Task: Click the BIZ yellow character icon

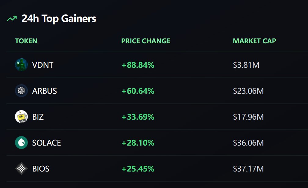Action: coord(21,117)
